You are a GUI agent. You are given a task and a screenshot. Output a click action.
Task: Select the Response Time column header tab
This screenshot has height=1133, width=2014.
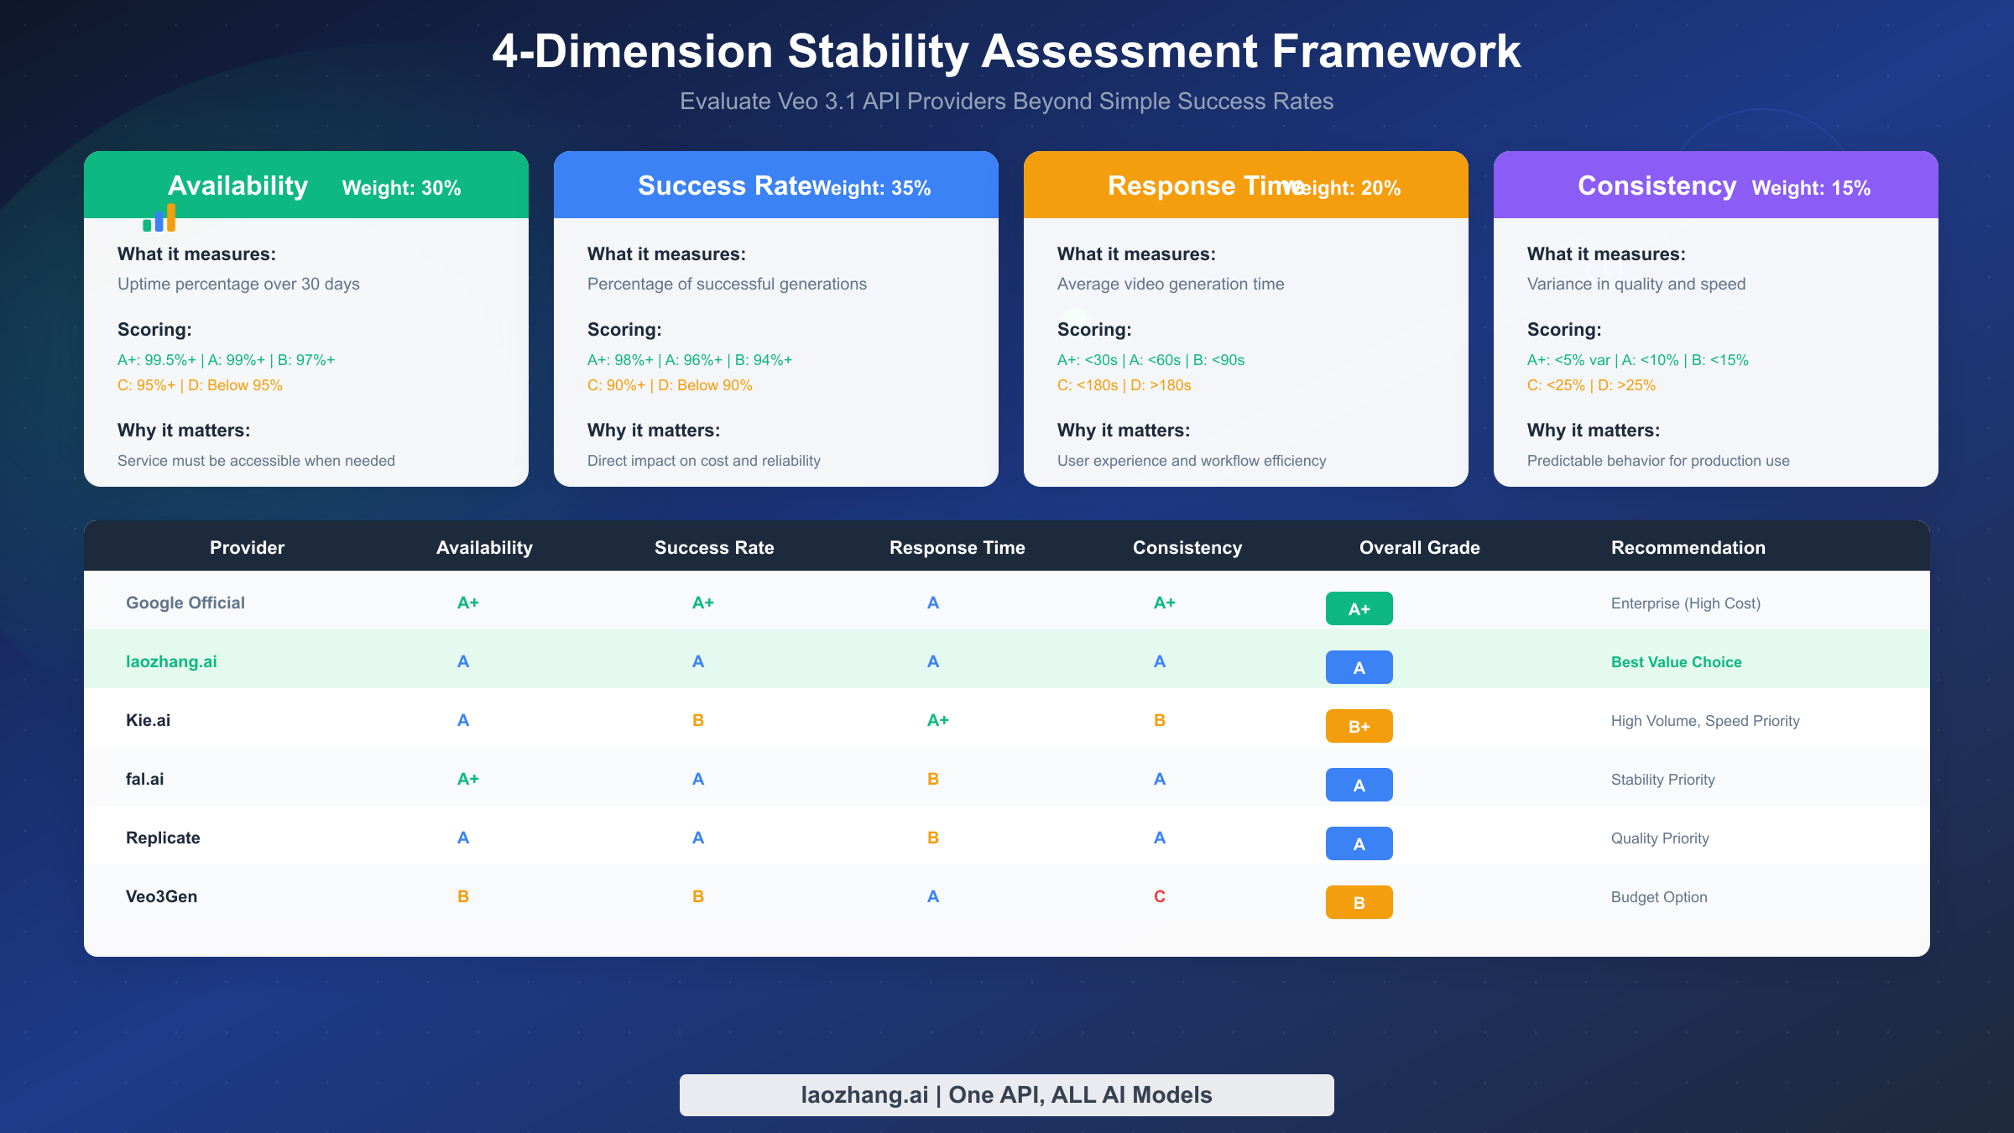pos(957,547)
